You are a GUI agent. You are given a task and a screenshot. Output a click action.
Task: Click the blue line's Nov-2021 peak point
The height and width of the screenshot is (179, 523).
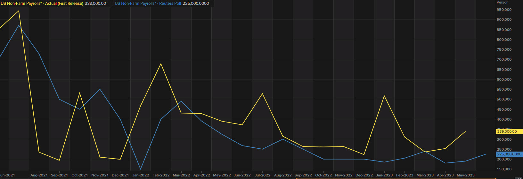pos(100,89)
